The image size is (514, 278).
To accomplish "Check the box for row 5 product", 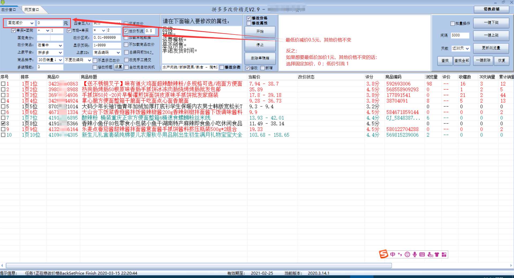I will [x=3, y=107].
